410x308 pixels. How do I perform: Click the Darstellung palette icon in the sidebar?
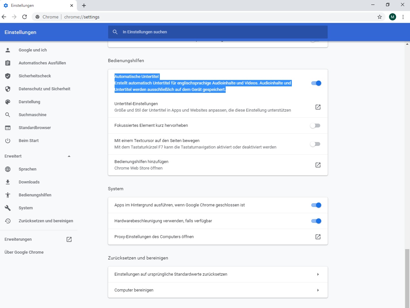8,102
